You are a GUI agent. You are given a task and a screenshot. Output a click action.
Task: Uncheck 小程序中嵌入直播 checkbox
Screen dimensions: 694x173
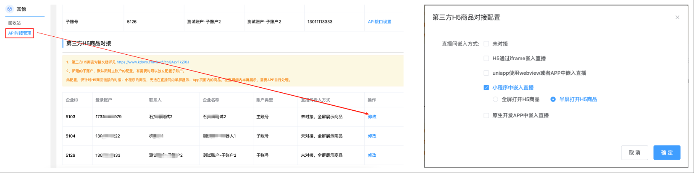[486, 88]
